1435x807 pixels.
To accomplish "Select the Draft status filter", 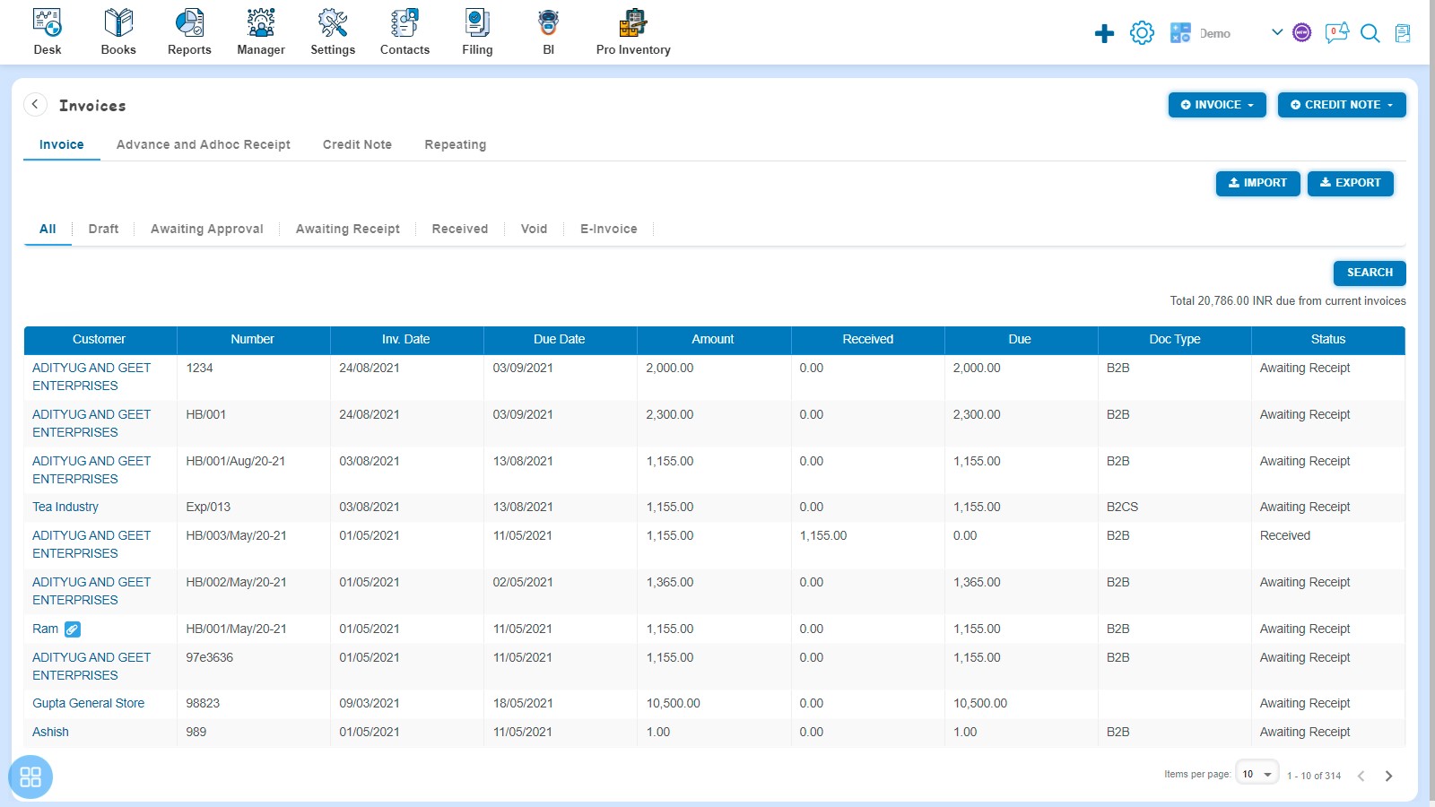I will click(103, 229).
